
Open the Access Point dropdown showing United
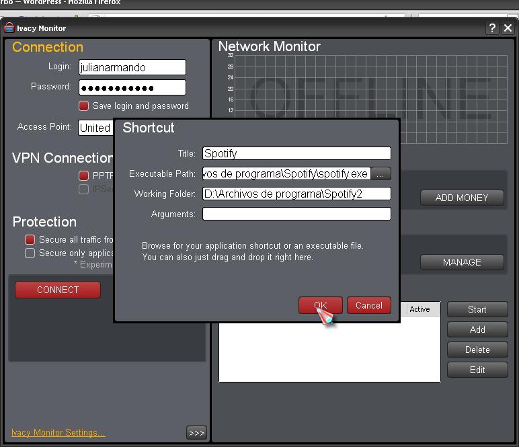tap(96, 128)
